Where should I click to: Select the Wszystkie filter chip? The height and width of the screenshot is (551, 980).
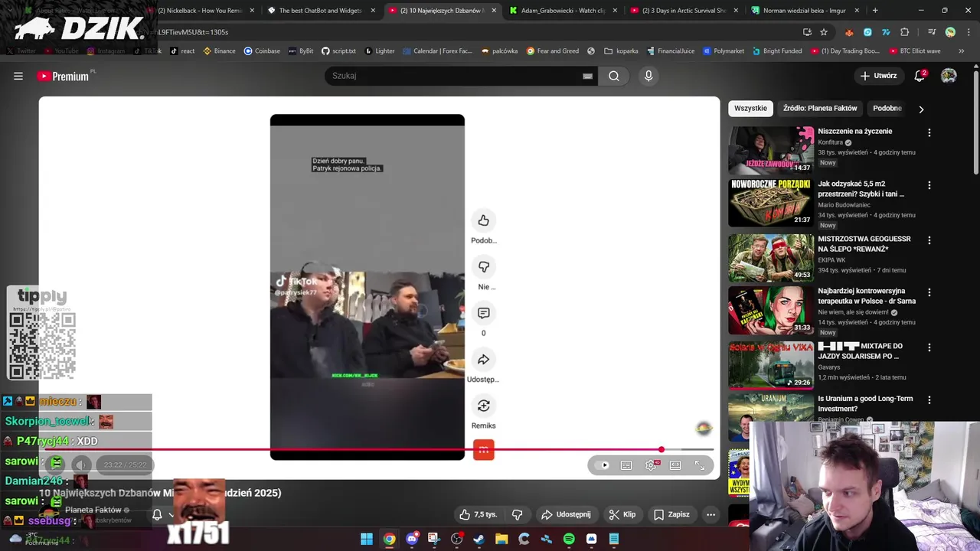coord(750,109)
